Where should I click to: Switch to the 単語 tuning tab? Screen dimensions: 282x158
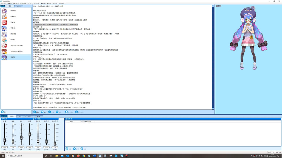[38, 116]
